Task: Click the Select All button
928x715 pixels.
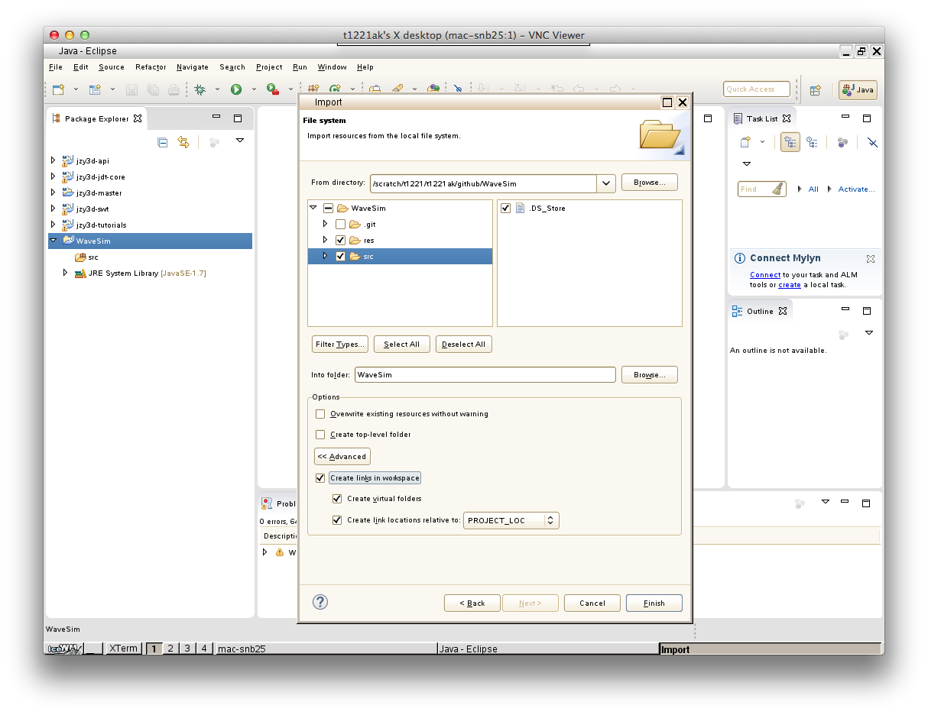Action: (x=401, y=345)
